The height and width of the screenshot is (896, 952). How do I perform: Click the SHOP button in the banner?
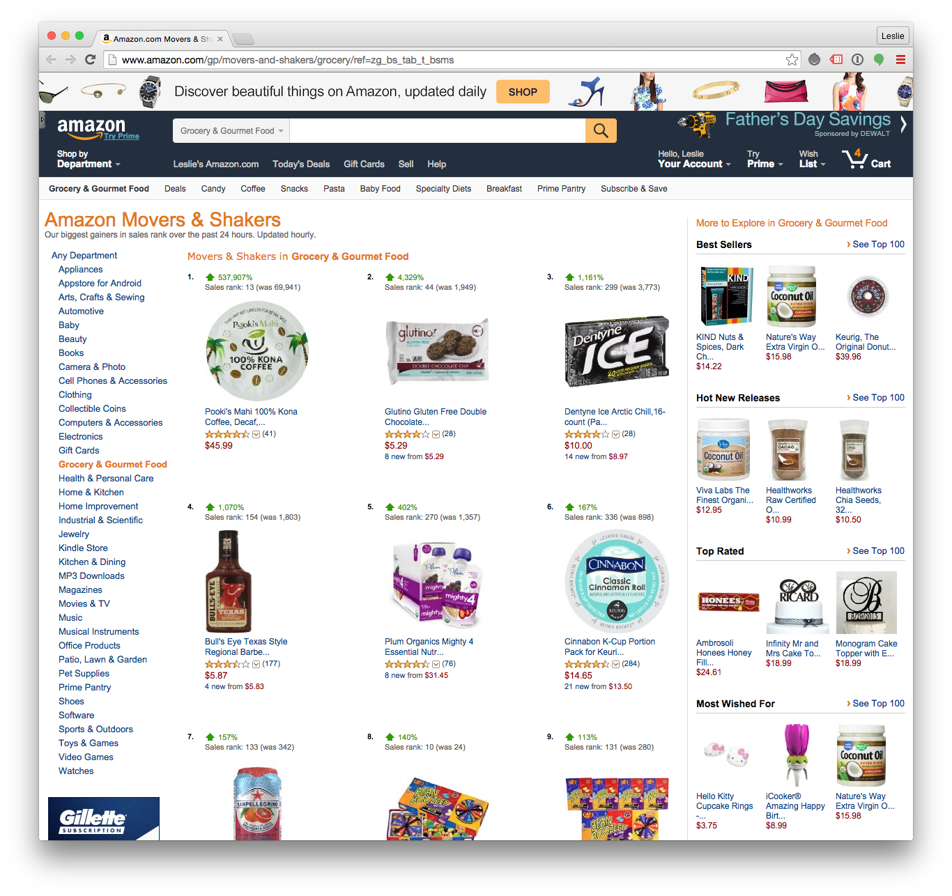(523, 92)
